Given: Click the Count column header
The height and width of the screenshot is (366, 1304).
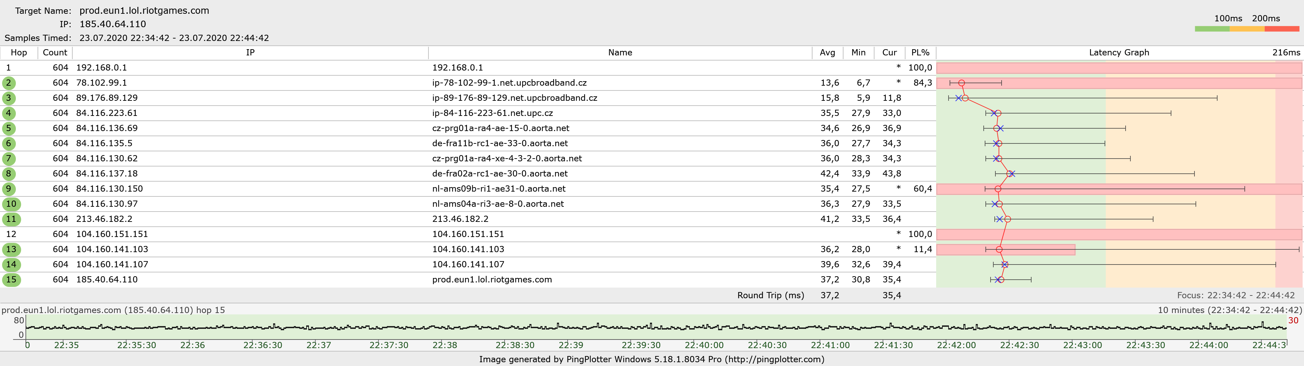Looking at the screenshot, I should point(55,53).
